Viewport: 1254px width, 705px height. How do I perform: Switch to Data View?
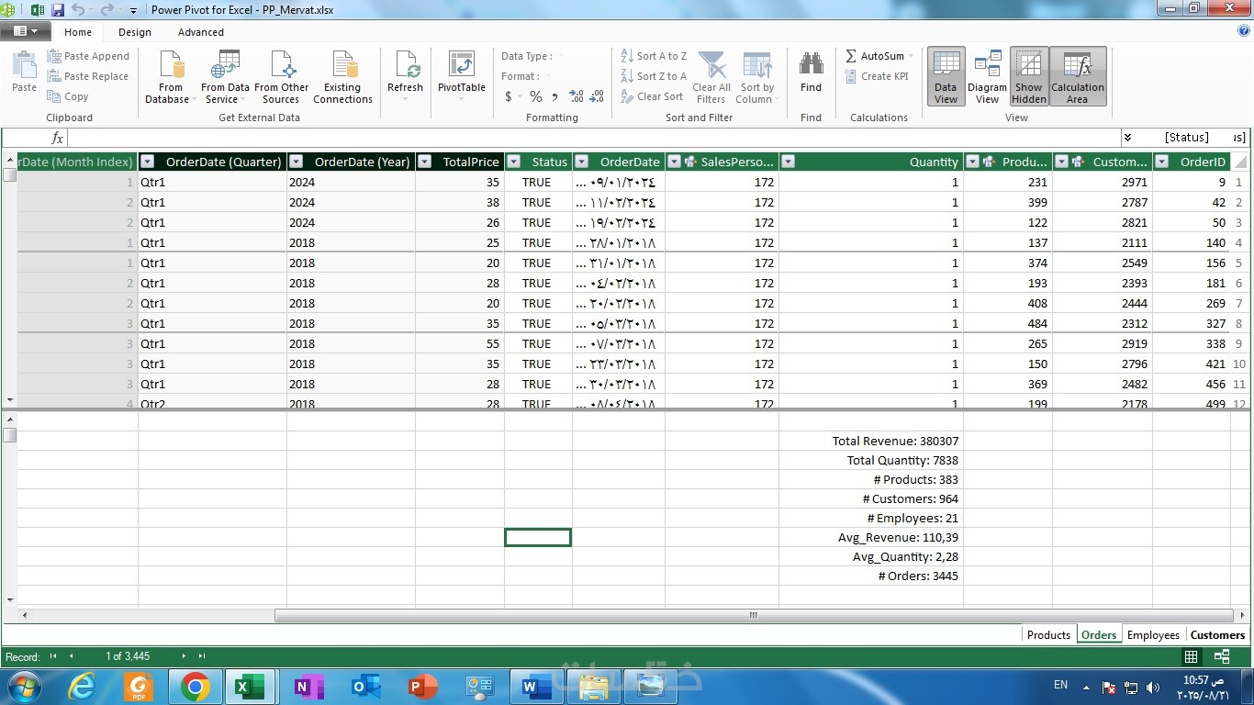[946, 77]
